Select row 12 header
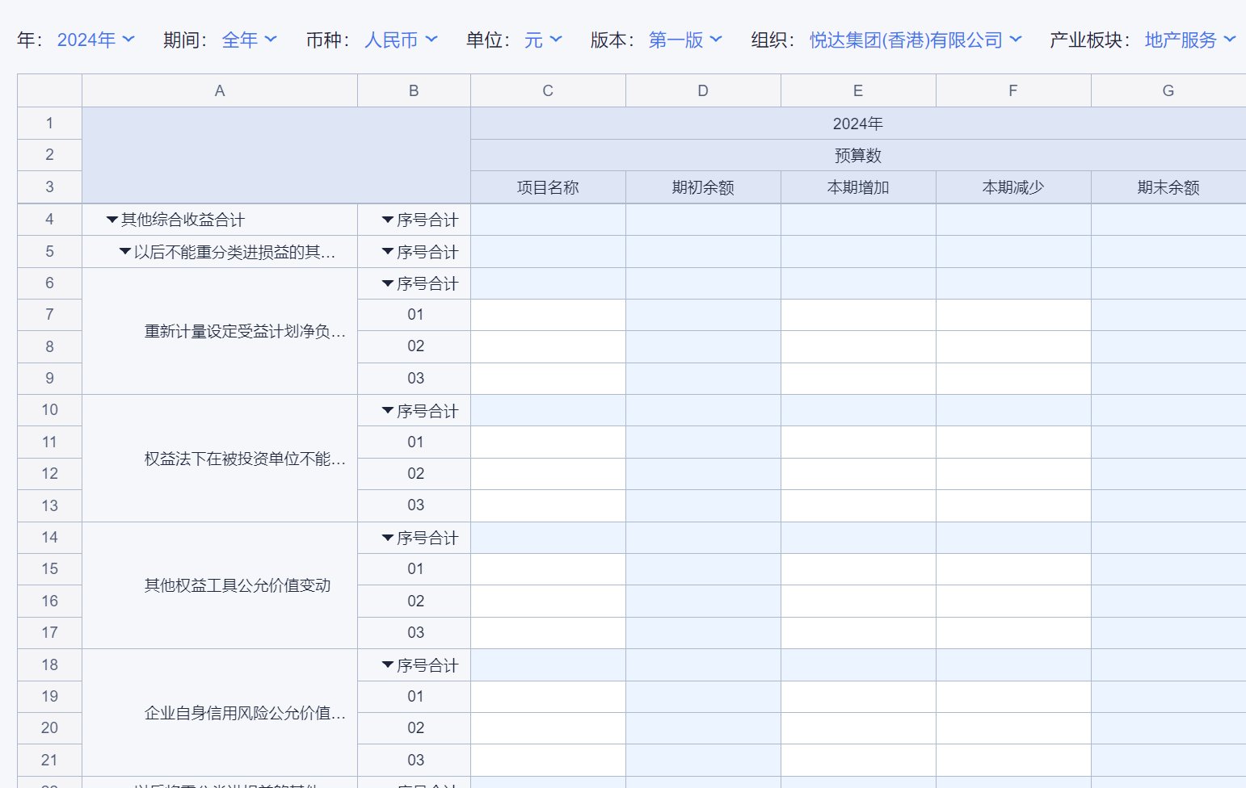1246x788 pixels. pyautogui.click(x=49, y=474)
